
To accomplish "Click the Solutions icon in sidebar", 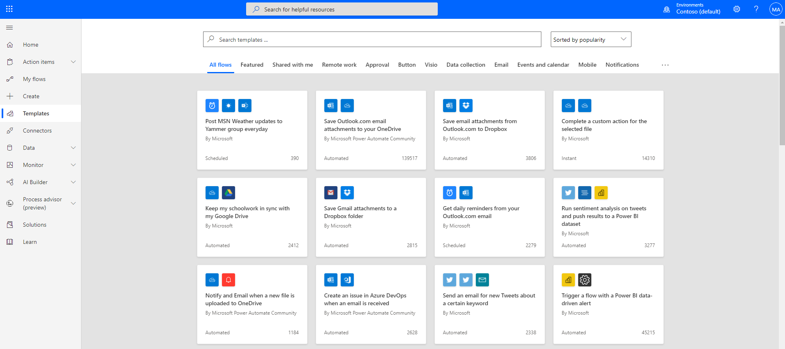I will (x=10, y=225).
